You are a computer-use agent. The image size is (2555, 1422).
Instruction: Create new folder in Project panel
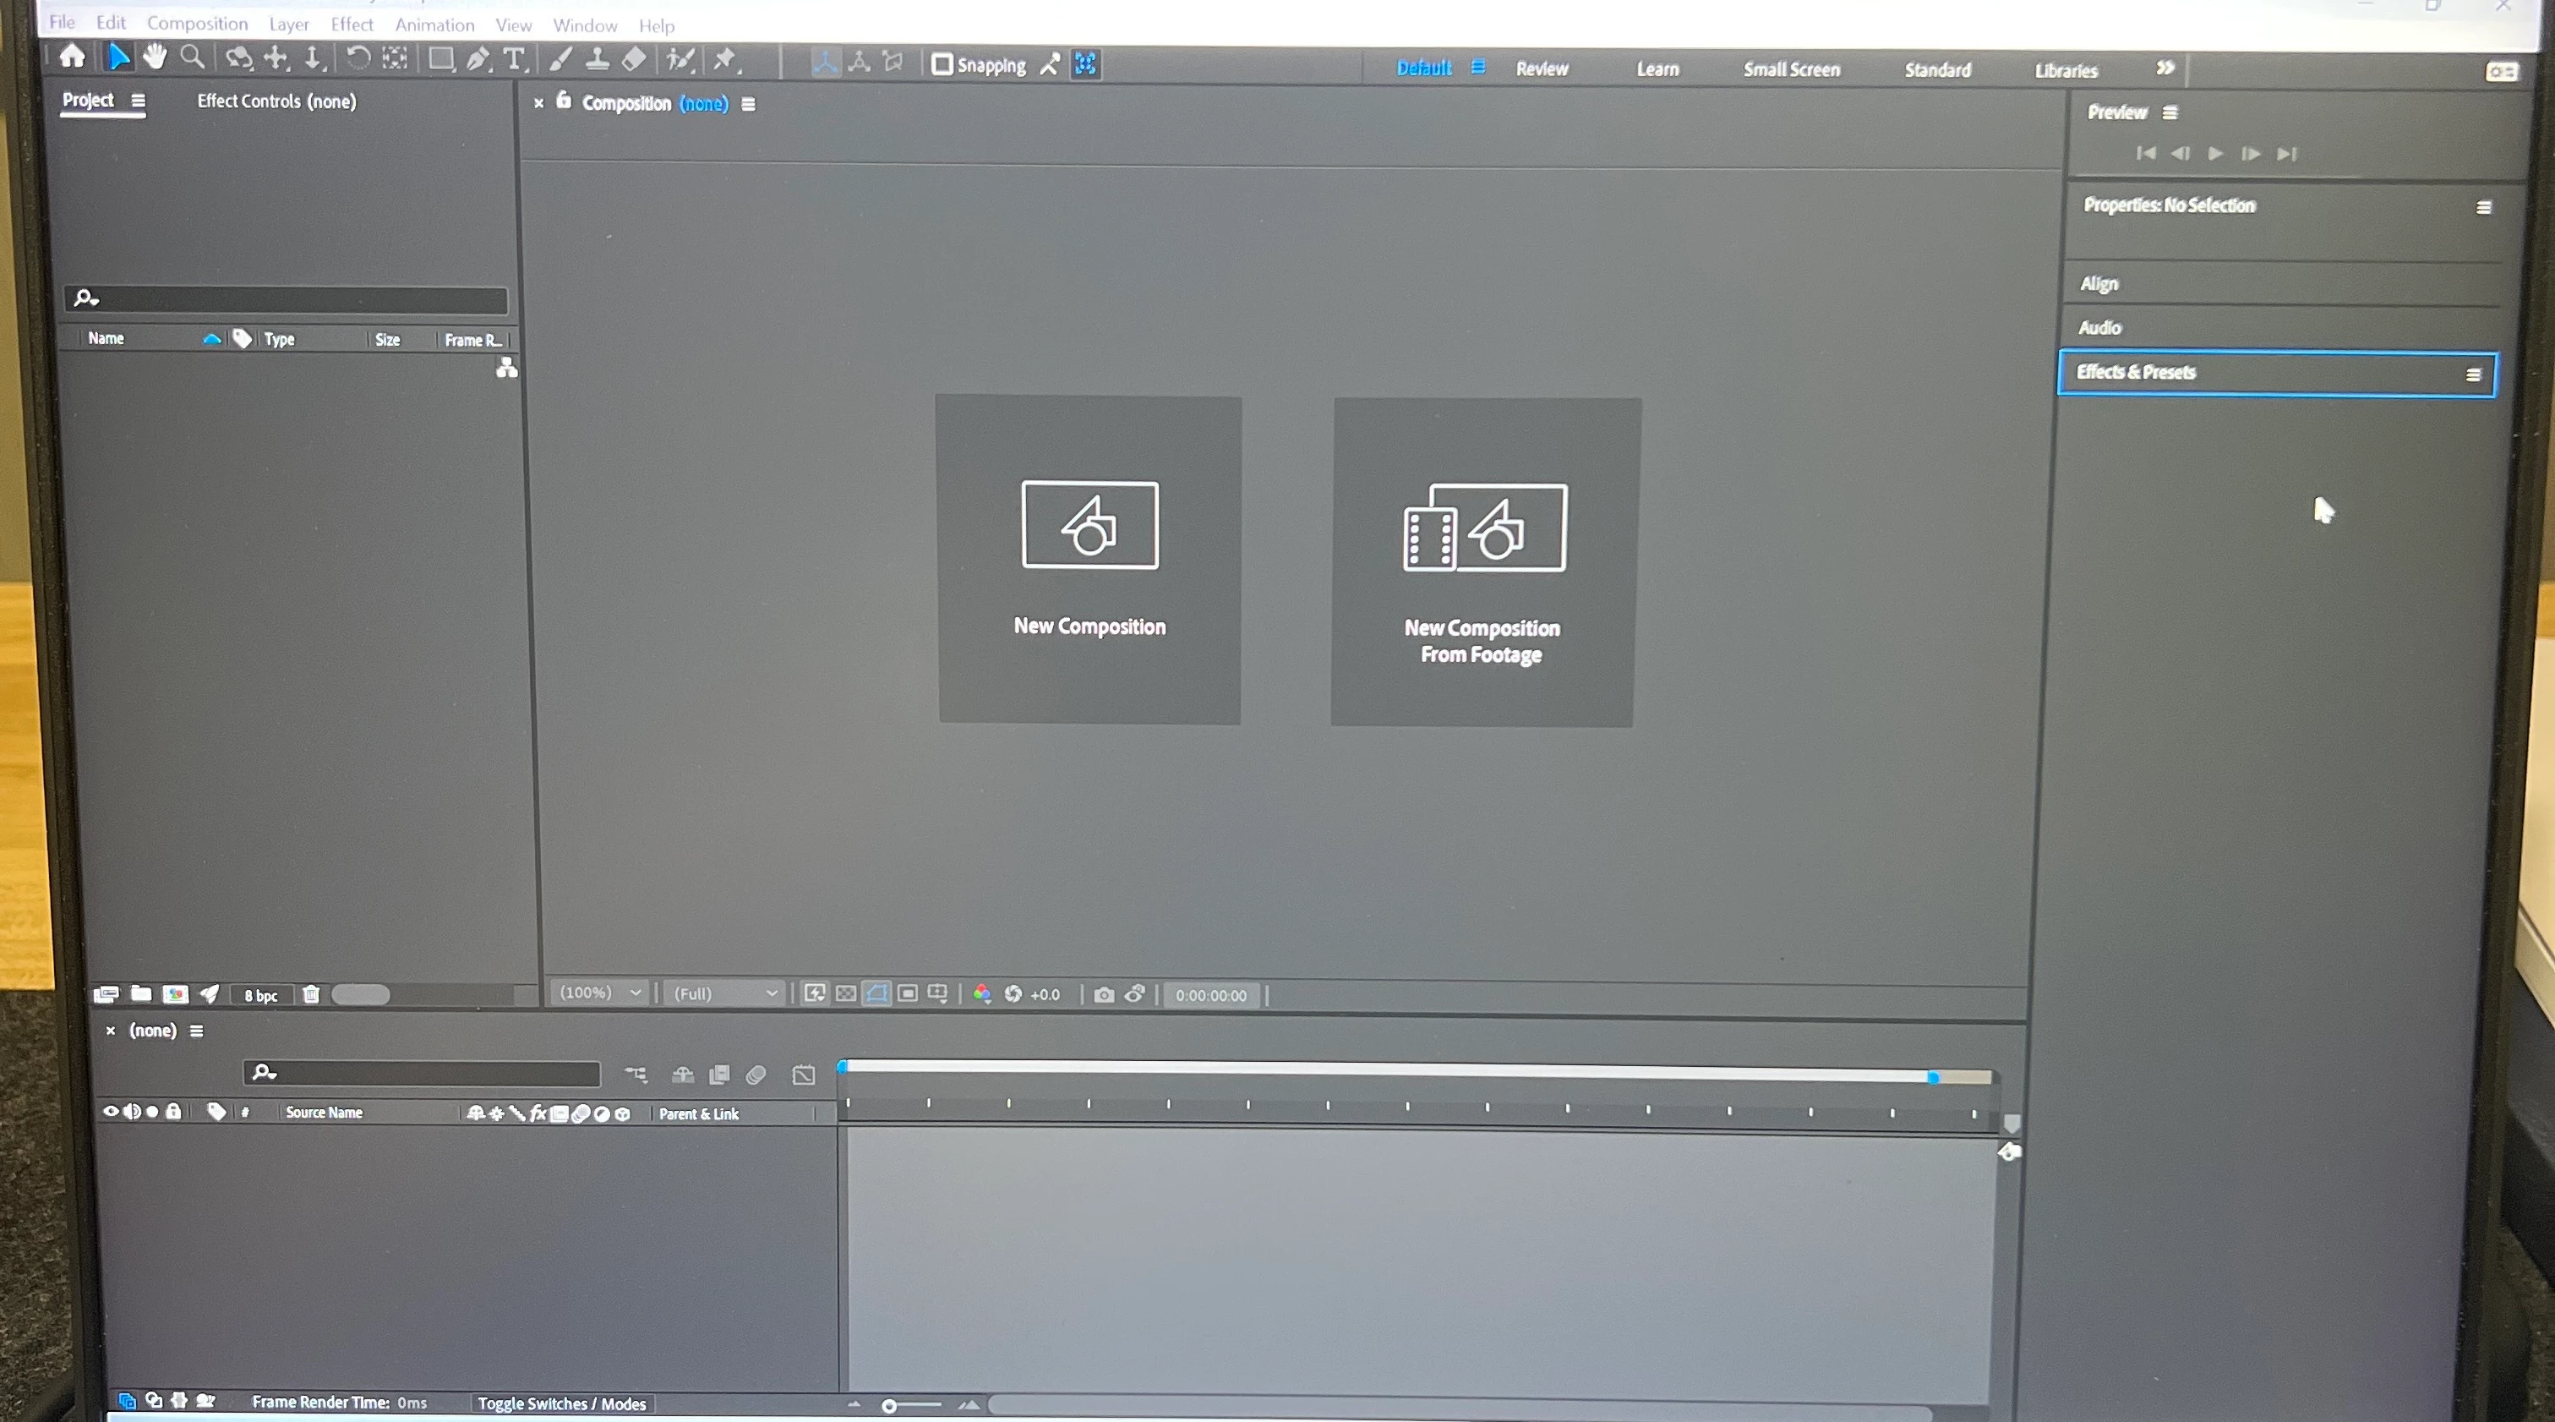(141, 993)
